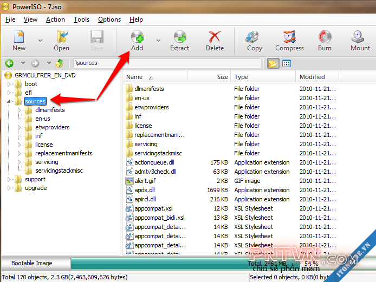Open the View menu
The image size is (376, 282).
tap(30, 19)
